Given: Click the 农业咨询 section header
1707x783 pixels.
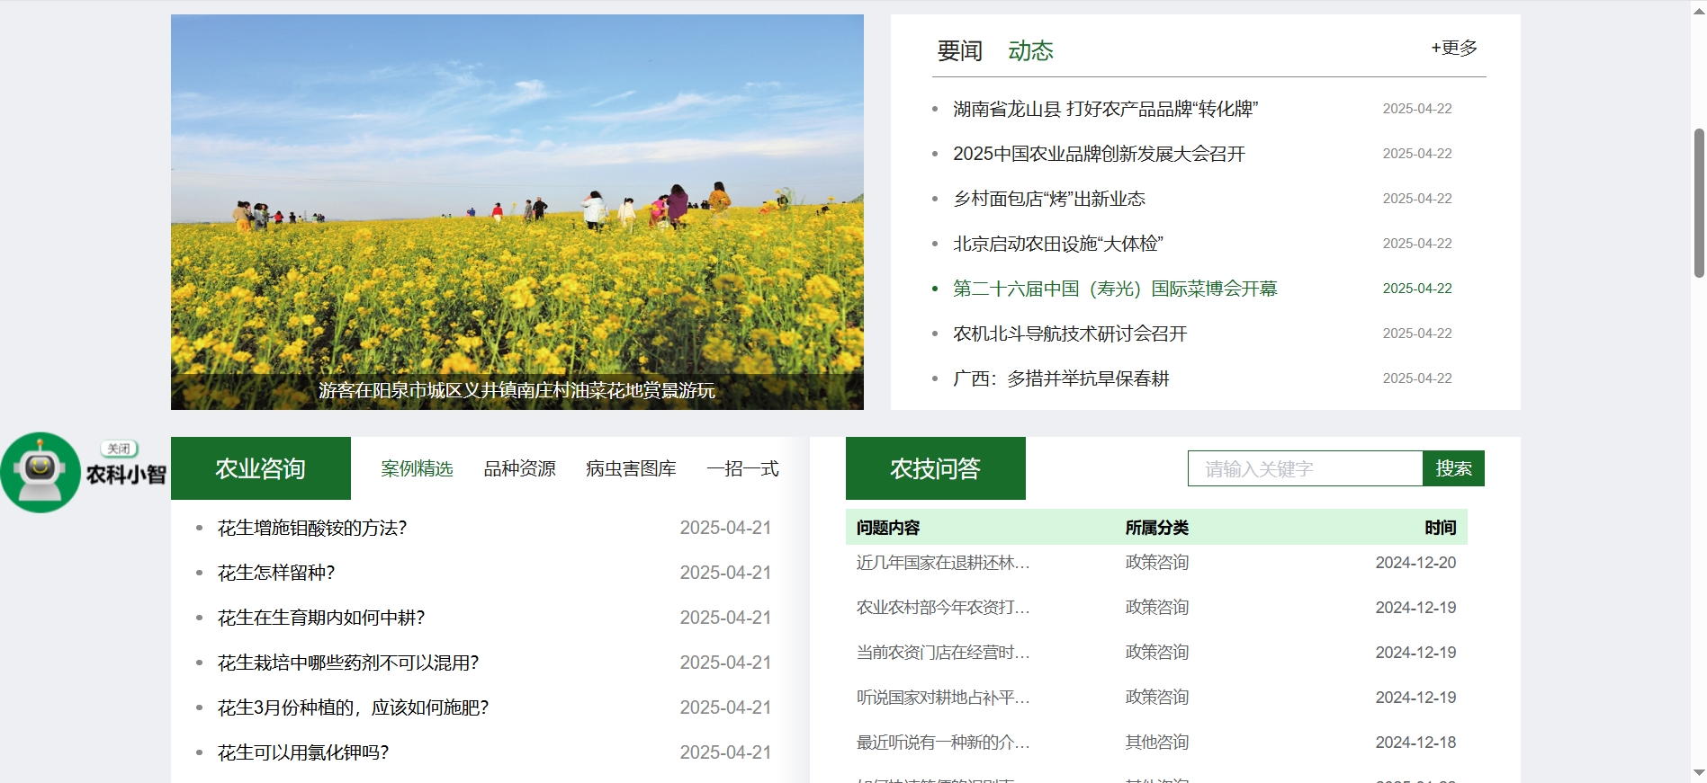Looking at the screenshot, I should click(x=260, y=469).
